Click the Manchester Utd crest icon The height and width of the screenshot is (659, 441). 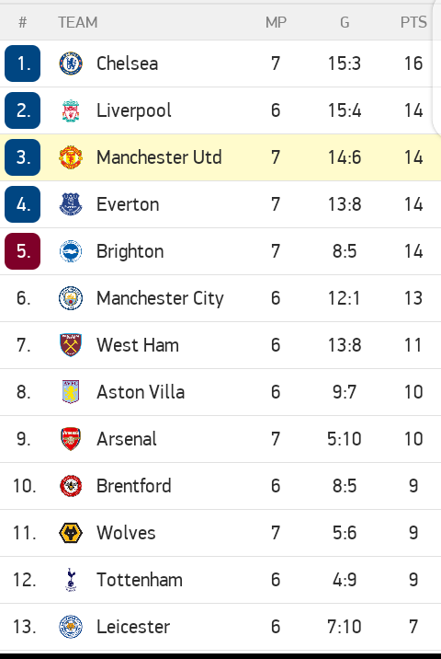(x=71, y=157)
